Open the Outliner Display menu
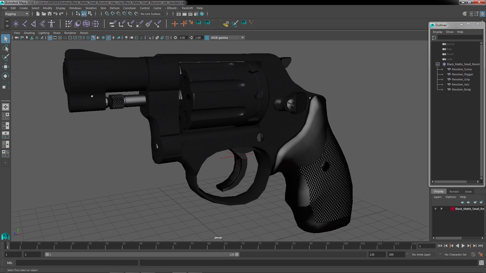Viewport: 486px width, 273px height. pyautogui.click(x=437, y=32)
